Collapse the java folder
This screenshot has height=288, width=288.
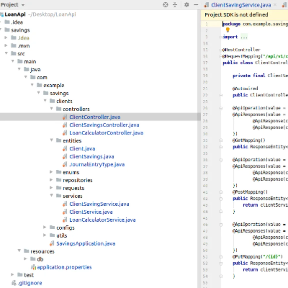(19, 69)
